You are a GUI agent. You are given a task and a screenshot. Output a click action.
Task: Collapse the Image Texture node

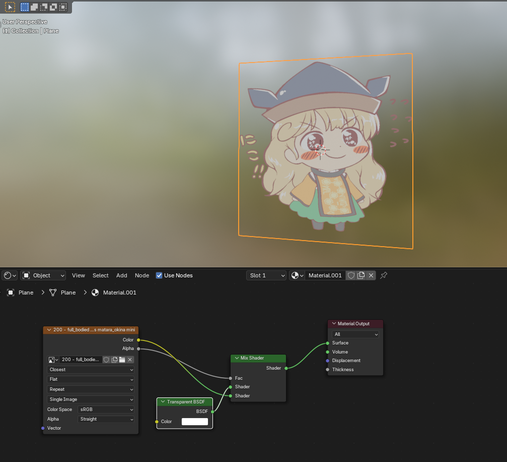[49, 330]
